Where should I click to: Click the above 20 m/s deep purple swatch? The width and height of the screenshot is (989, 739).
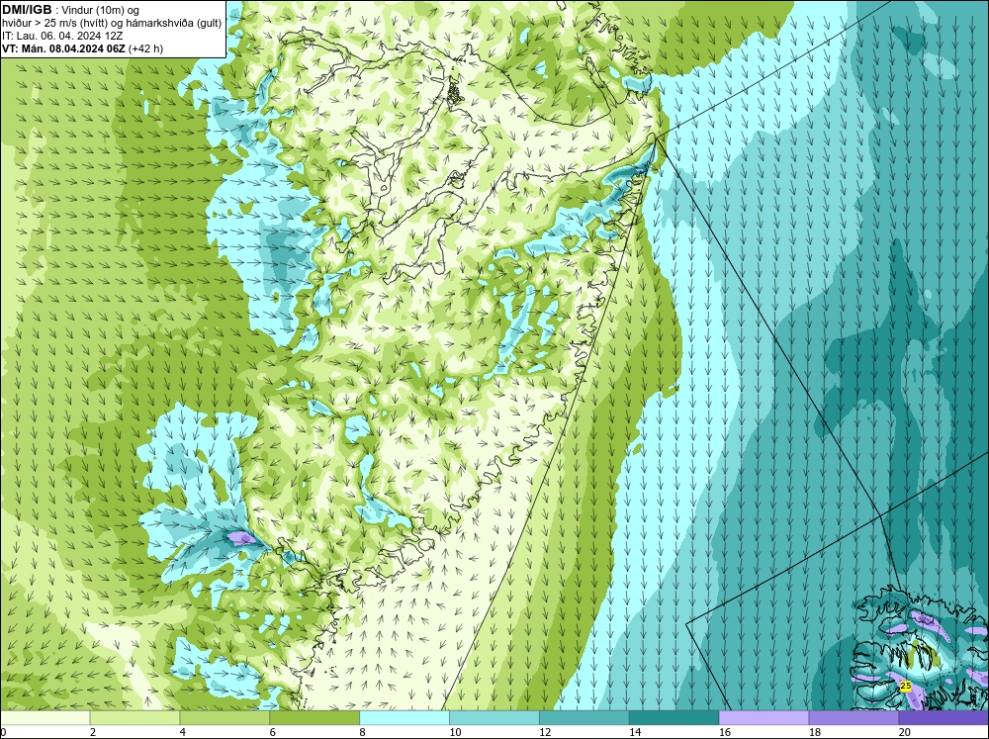944,717
